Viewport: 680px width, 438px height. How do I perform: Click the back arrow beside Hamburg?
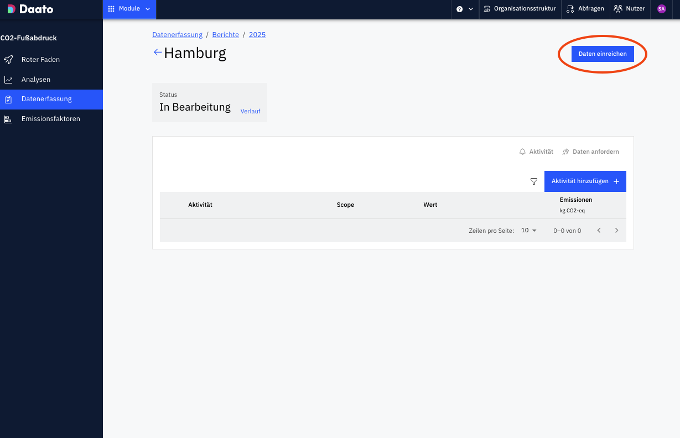coord(158,53)
